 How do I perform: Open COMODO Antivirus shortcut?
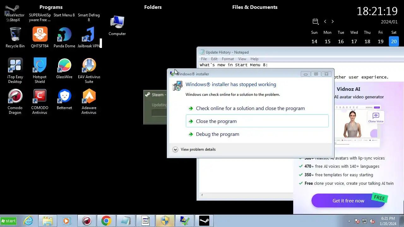click(x=40, y=102)
